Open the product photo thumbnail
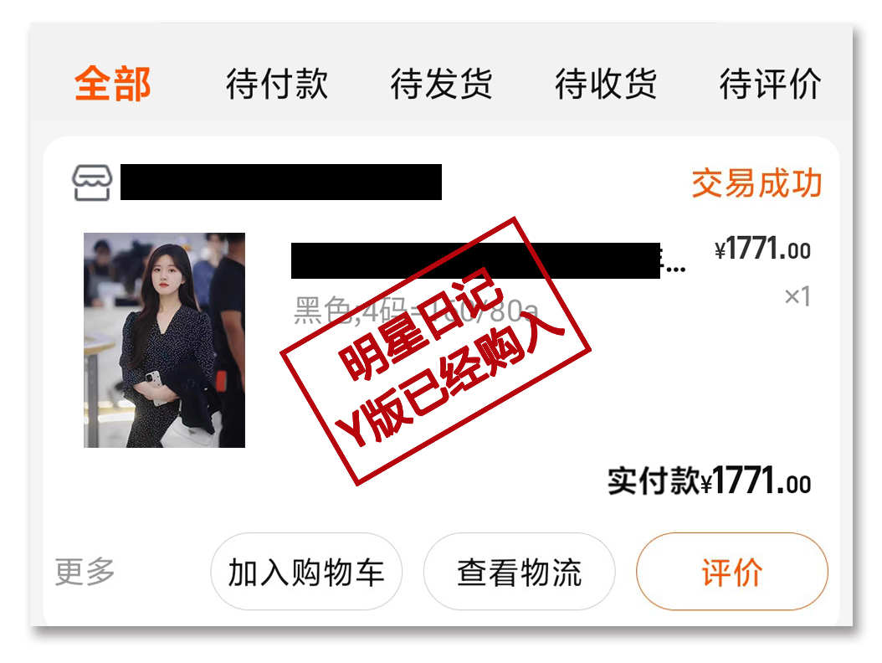Image resolution: width=882 pixels, height=663 pixels. (164, 340)
